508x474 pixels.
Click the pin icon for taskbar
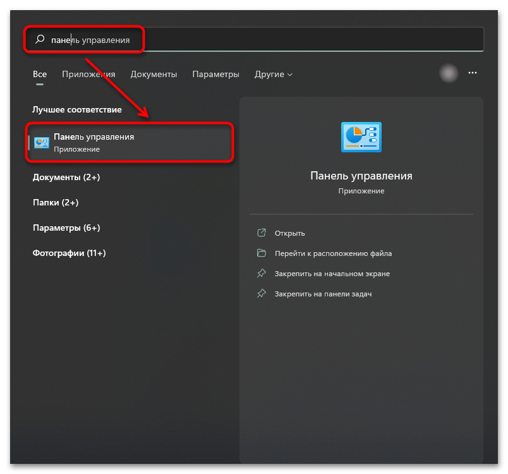pyautogui.click(x=262, y=294)
